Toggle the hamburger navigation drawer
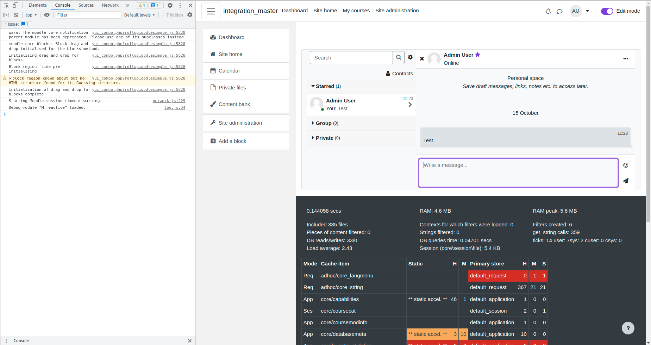The height and width of the screenshot is (345, 651). click(x=211, y=11)
